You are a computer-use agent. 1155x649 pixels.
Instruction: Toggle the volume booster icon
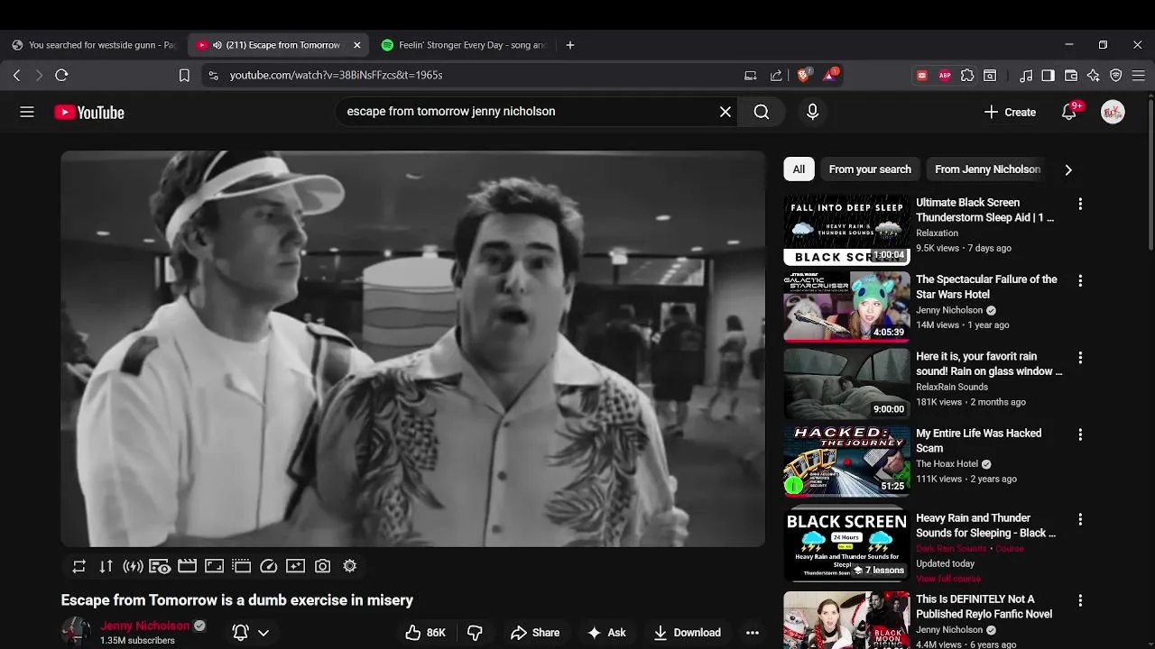[x=134, y=566]
